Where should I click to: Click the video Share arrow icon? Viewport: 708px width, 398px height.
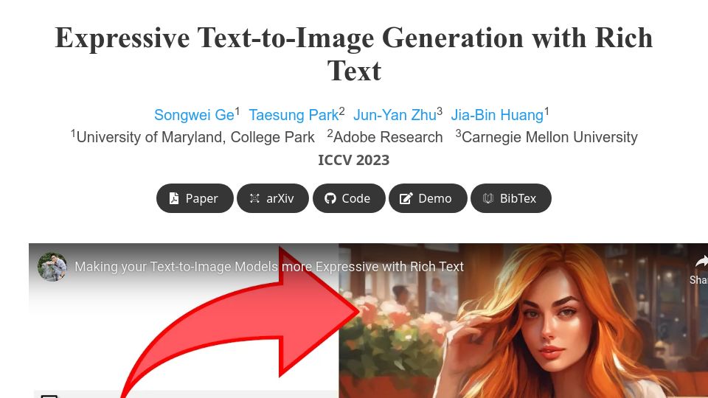[701, 262]
